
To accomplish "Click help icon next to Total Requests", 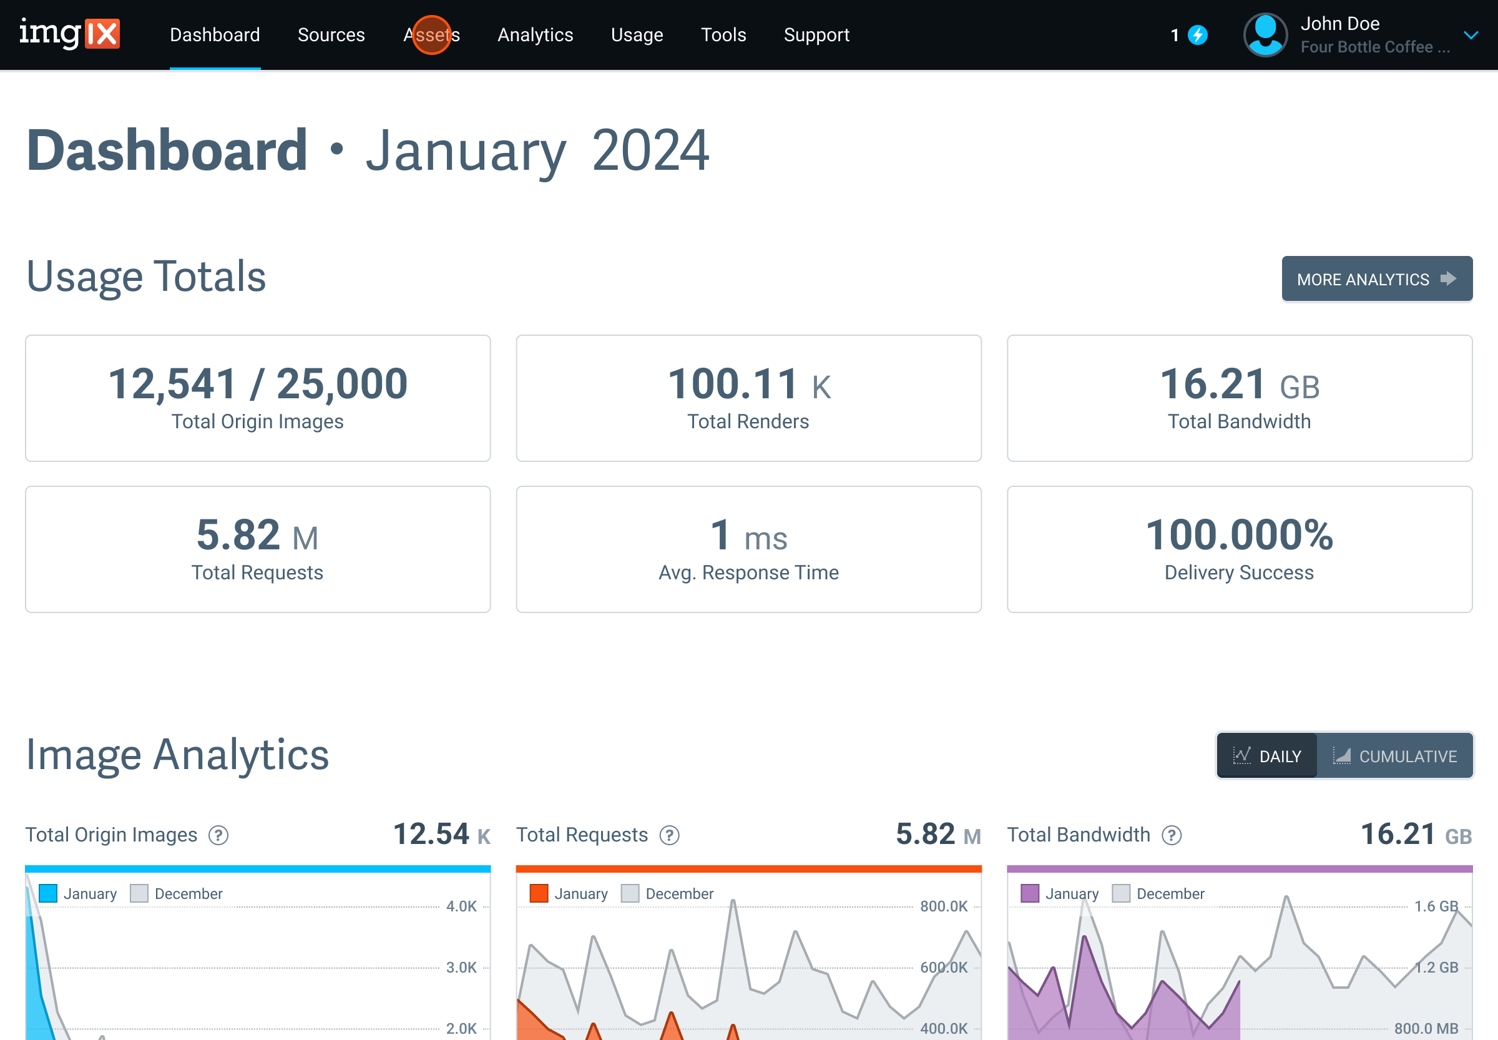I will [669, 835].
